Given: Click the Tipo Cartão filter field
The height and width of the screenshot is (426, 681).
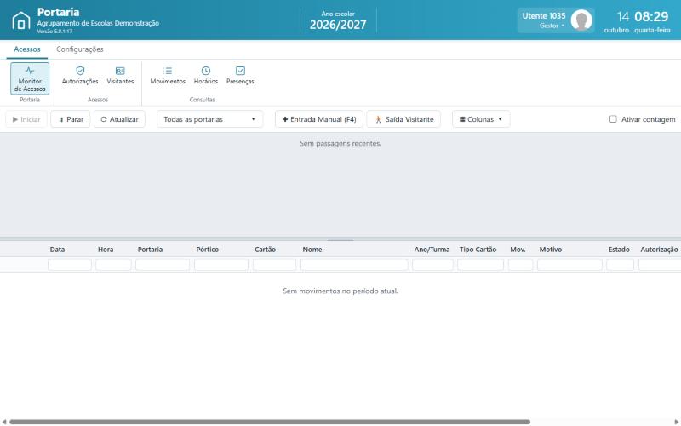Looking at the screenshot, I should click(x=480, y=264).
